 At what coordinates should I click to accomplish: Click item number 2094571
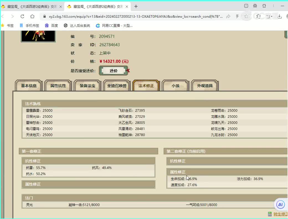(107, 36)
